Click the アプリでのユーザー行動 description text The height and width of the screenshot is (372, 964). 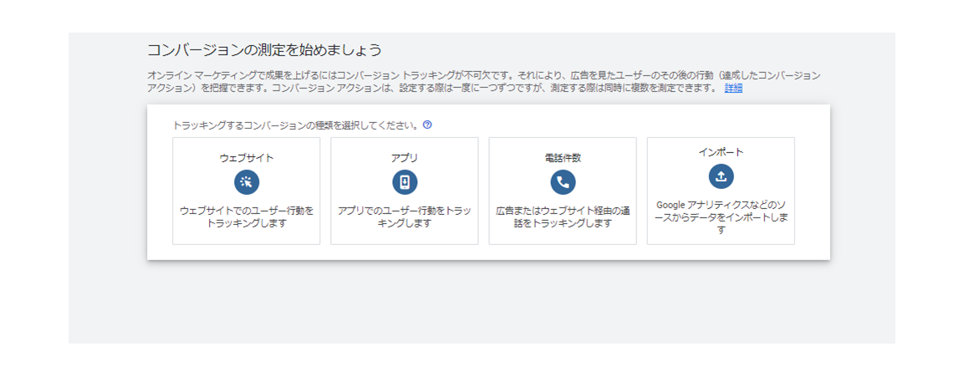(x=405, y=217)
